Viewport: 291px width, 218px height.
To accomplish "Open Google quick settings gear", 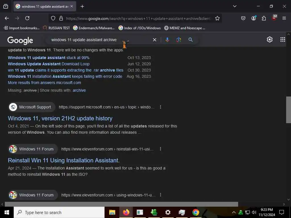I will (269, 39).
